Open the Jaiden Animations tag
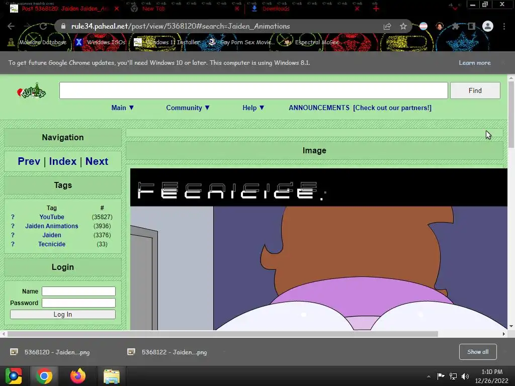This screenshot has height=386, width=515. point(52,226)
